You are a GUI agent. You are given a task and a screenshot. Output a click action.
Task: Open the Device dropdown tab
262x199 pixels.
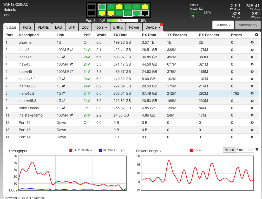pos(153,27)
